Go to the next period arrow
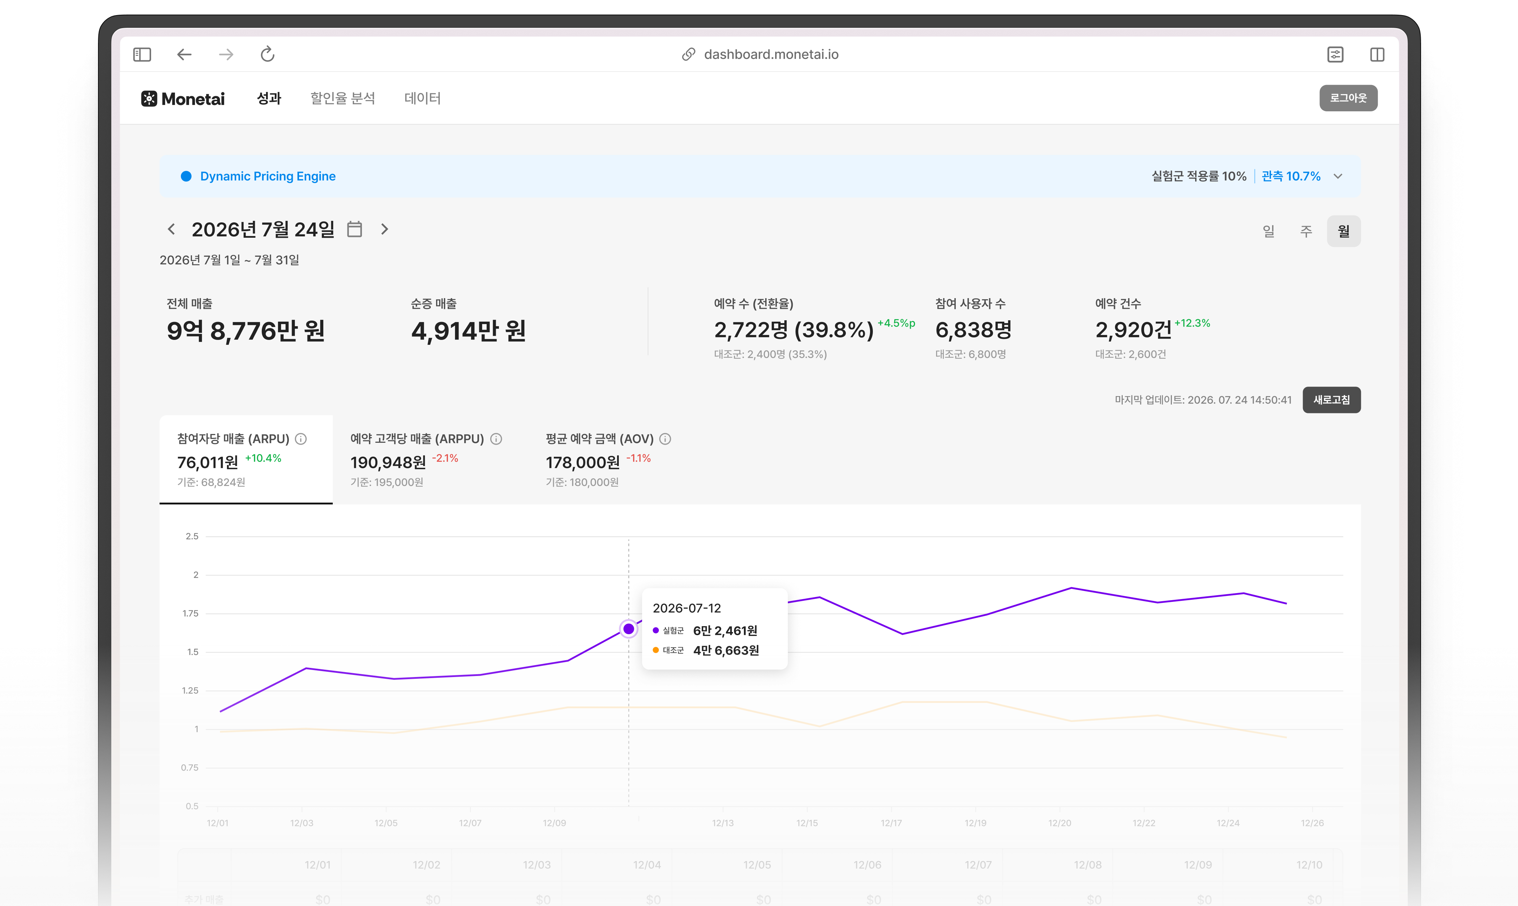1518x906 pixels. point(384,229)
